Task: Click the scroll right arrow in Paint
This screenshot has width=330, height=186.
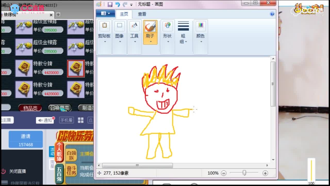Action: [267, 166]
